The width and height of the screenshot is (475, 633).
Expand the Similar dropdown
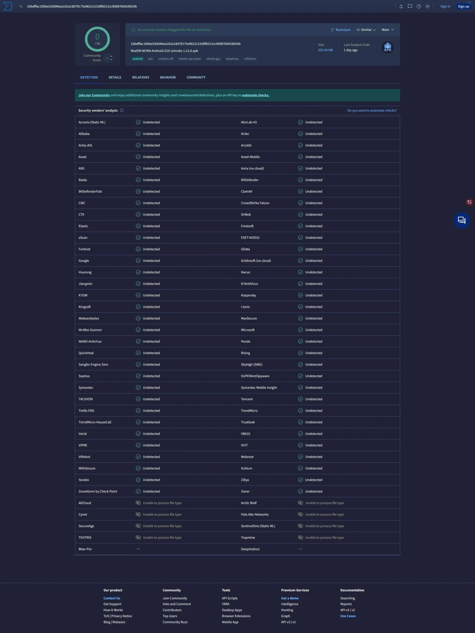pyautogui.click(x=366, y=30)
